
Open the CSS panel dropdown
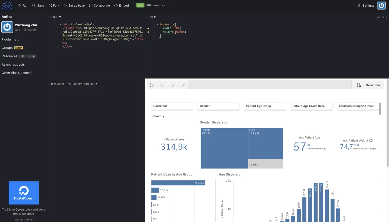point(151,17)
